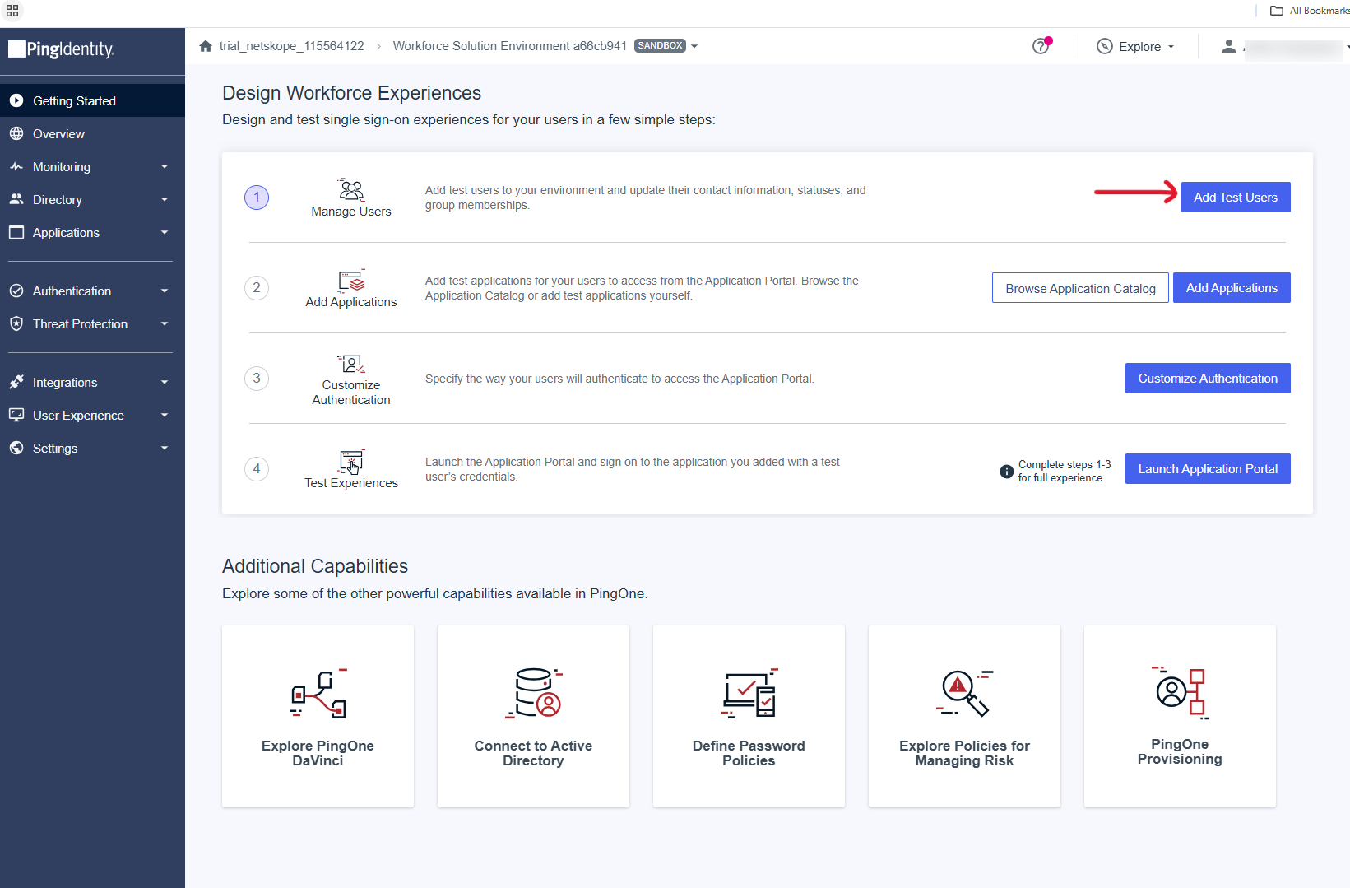Viewport: 1350px width, 888px height.
Task: Expand the Directory menu arrow
Action: [x=165, y=199]
